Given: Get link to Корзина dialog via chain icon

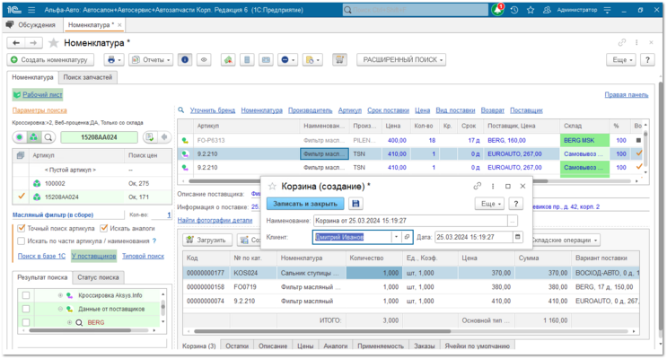Looking at the screenshot, I should click(478, 186).
